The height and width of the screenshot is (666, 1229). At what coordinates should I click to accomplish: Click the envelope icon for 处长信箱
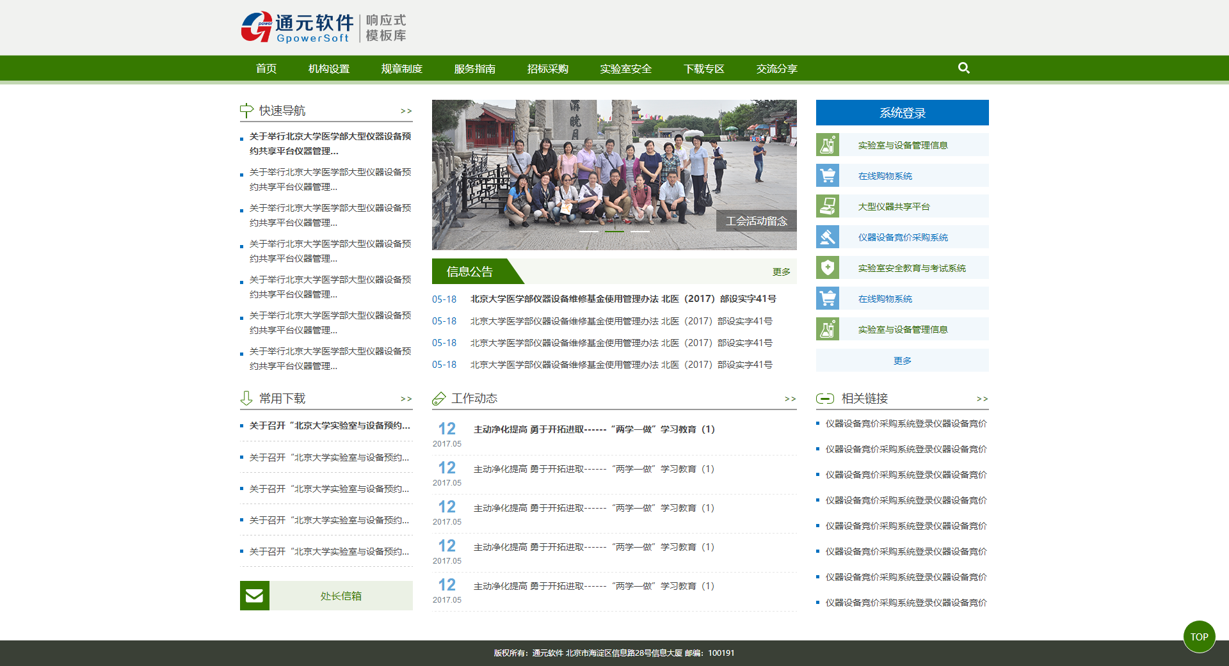pyautogui.click(x=254, y=596)
